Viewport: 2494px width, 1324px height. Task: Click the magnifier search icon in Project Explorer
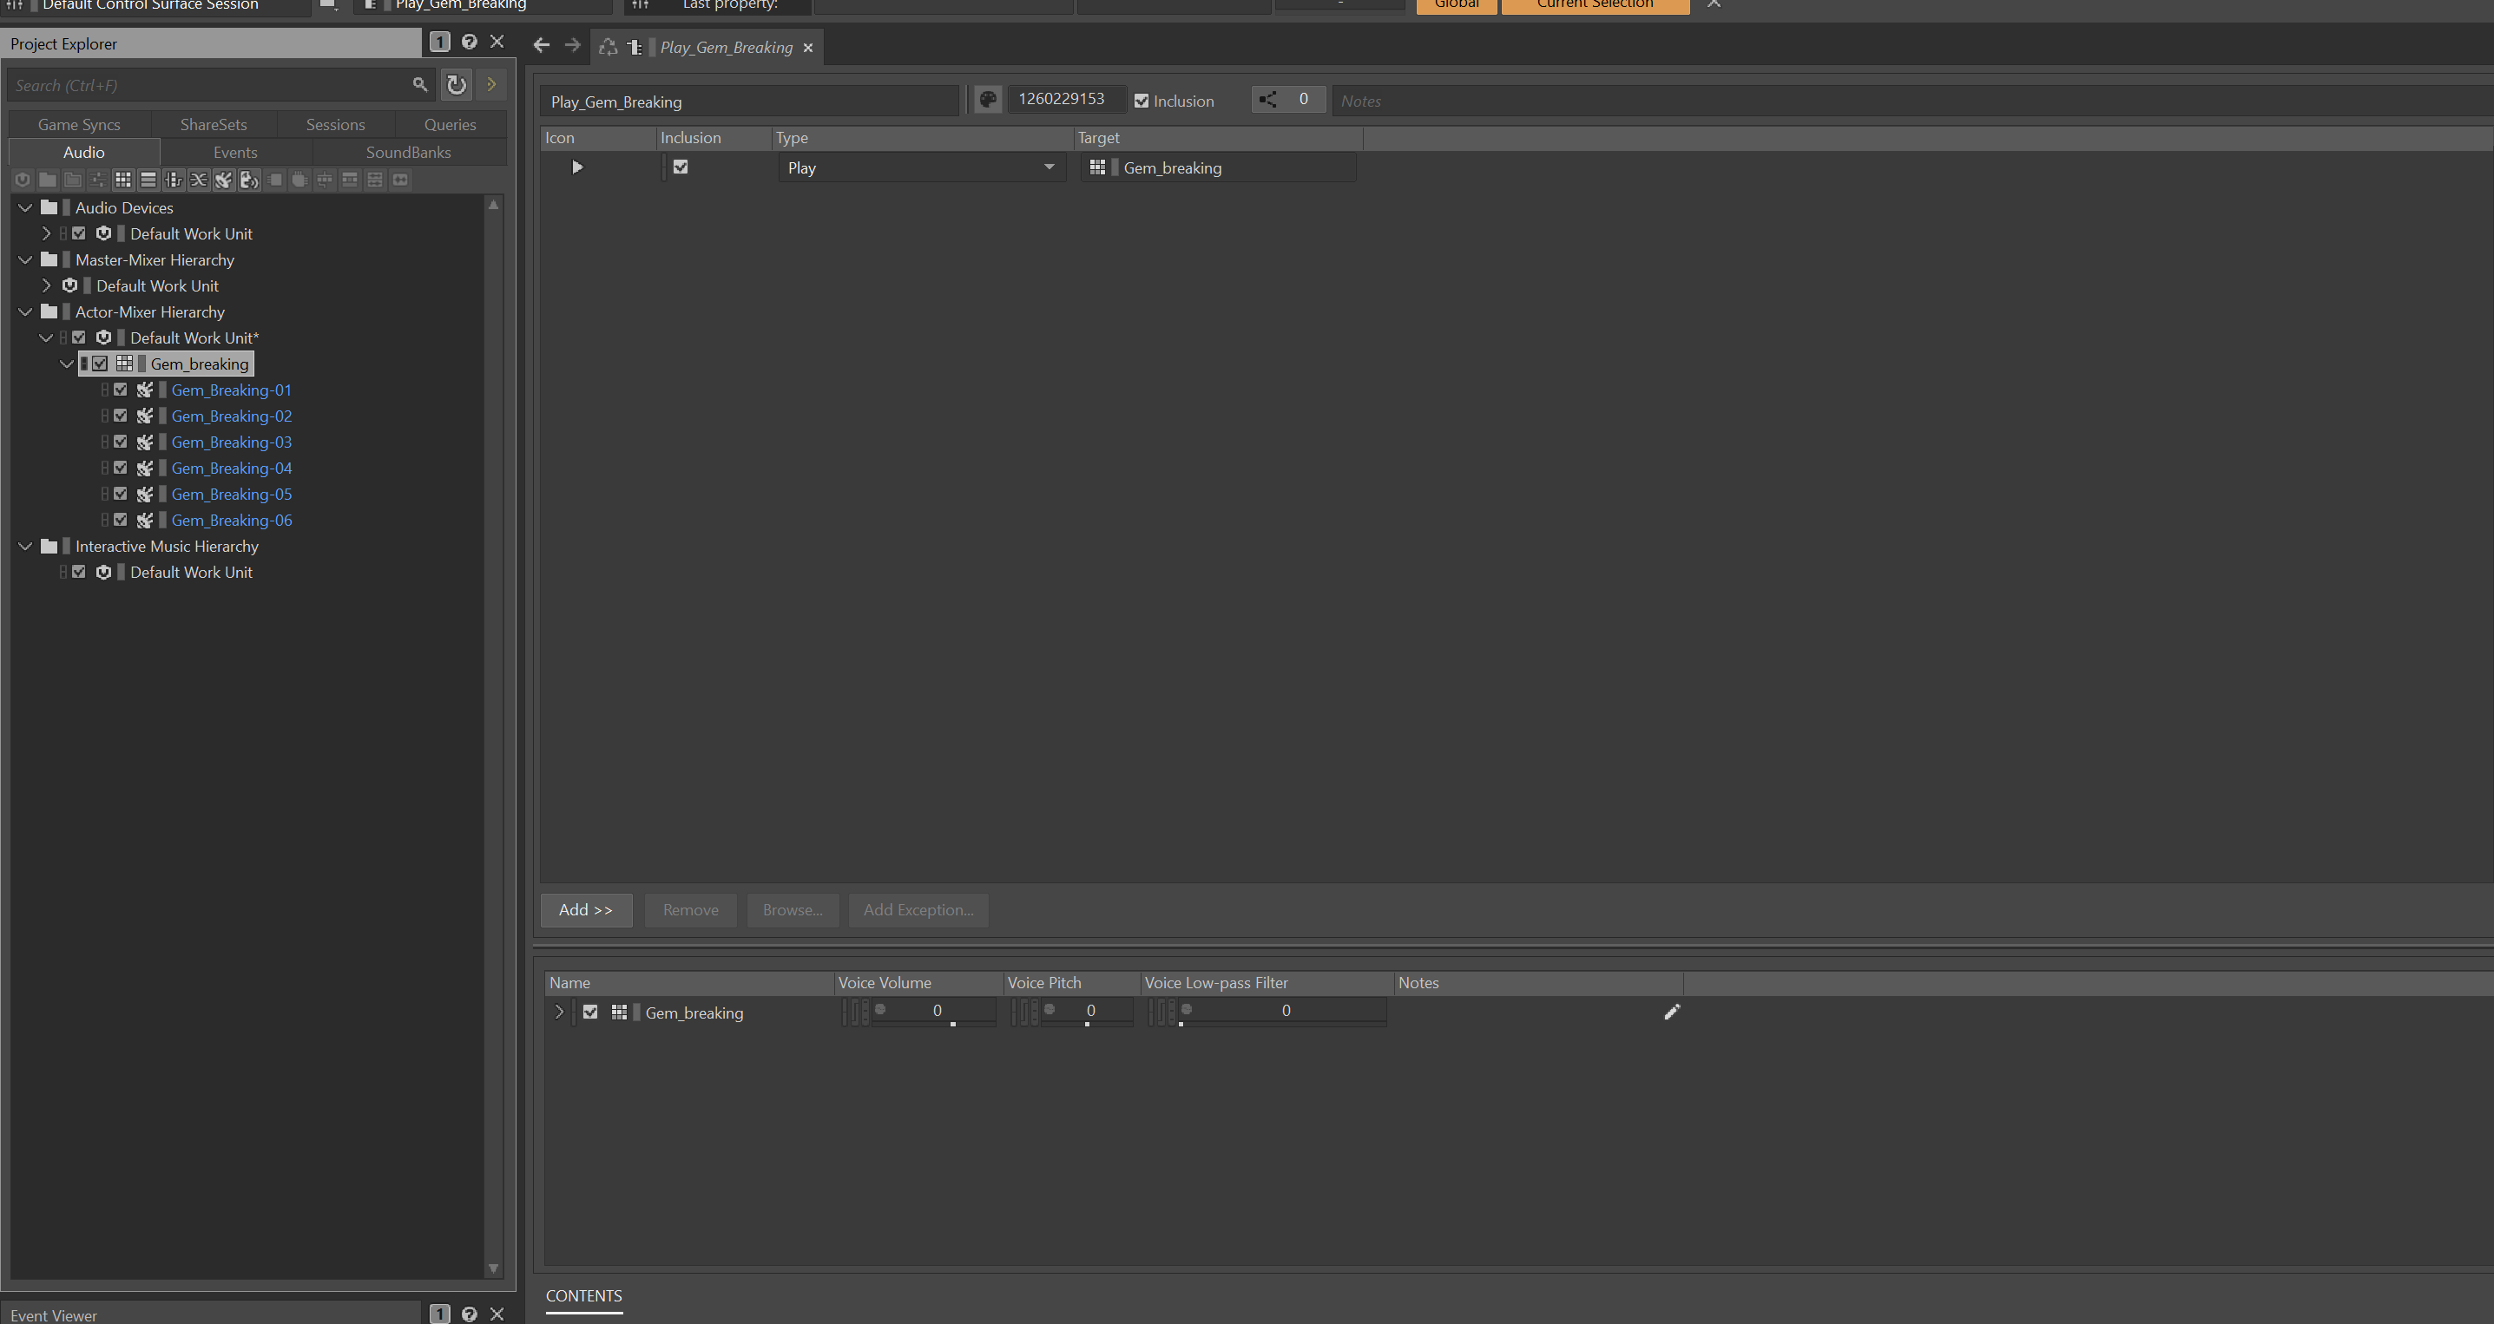tap(419, 85)
